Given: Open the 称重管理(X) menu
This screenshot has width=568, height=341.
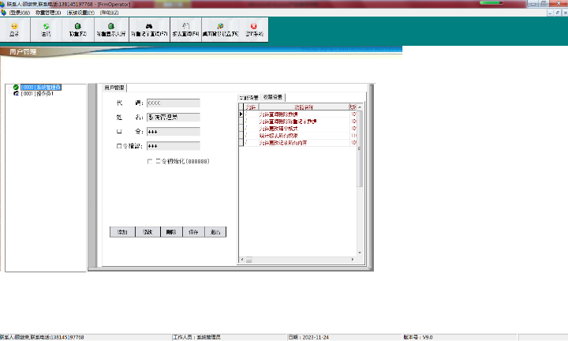Looking at the screenshot, I should [48, 13].
